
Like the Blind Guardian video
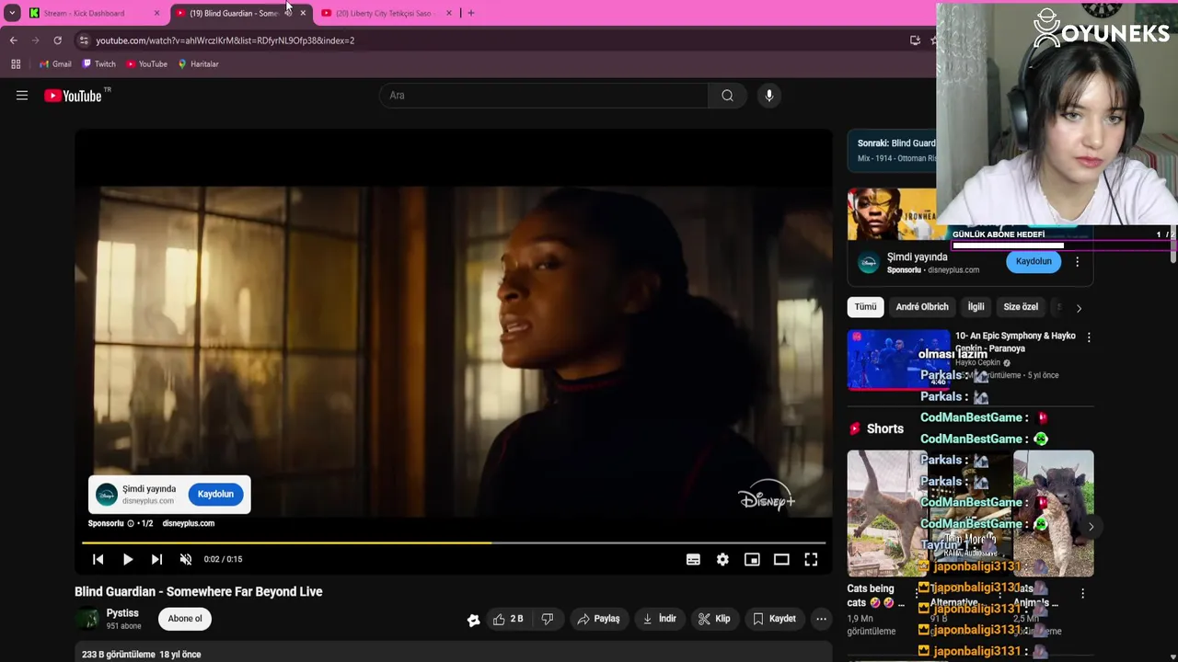point(509,619)
